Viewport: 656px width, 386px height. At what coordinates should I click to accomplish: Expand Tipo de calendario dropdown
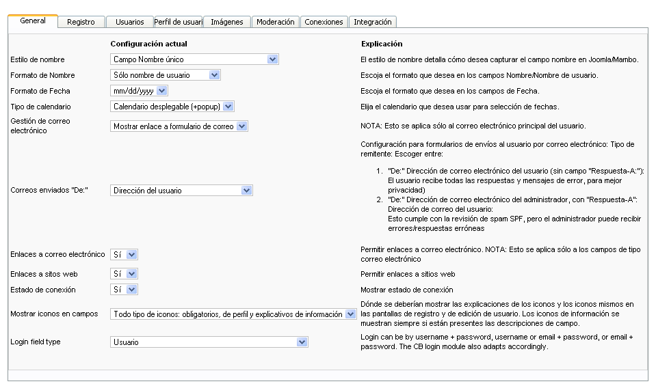(x=172, y=107)
